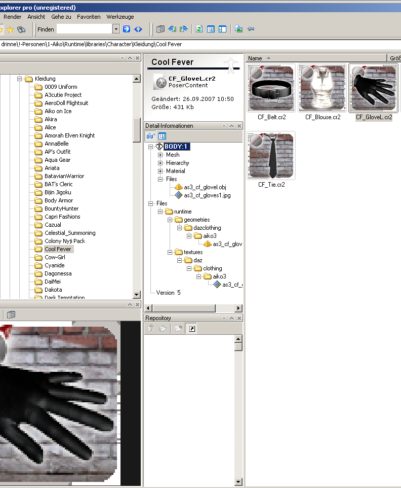
Task: Open the Cool Fever folder
Action: [58, 249]
